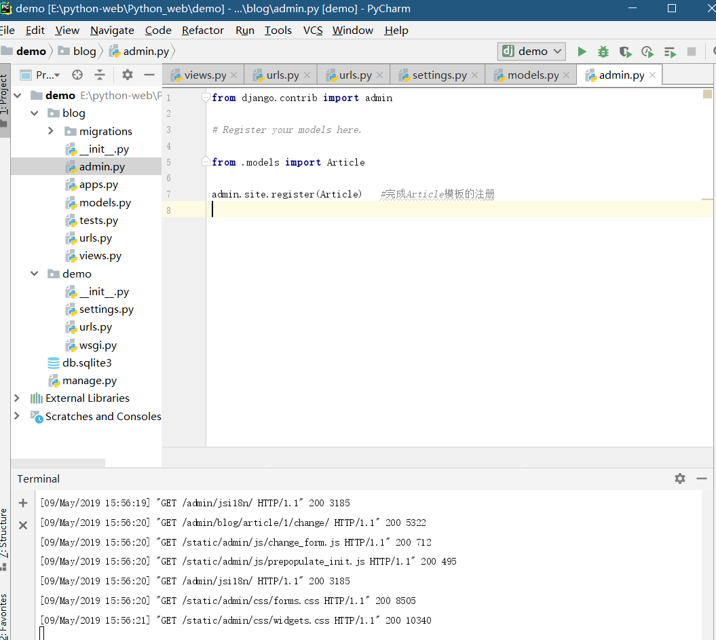Open the Edit menu
The height and width of the screenshot is (640, 716).
pos(35,30)
